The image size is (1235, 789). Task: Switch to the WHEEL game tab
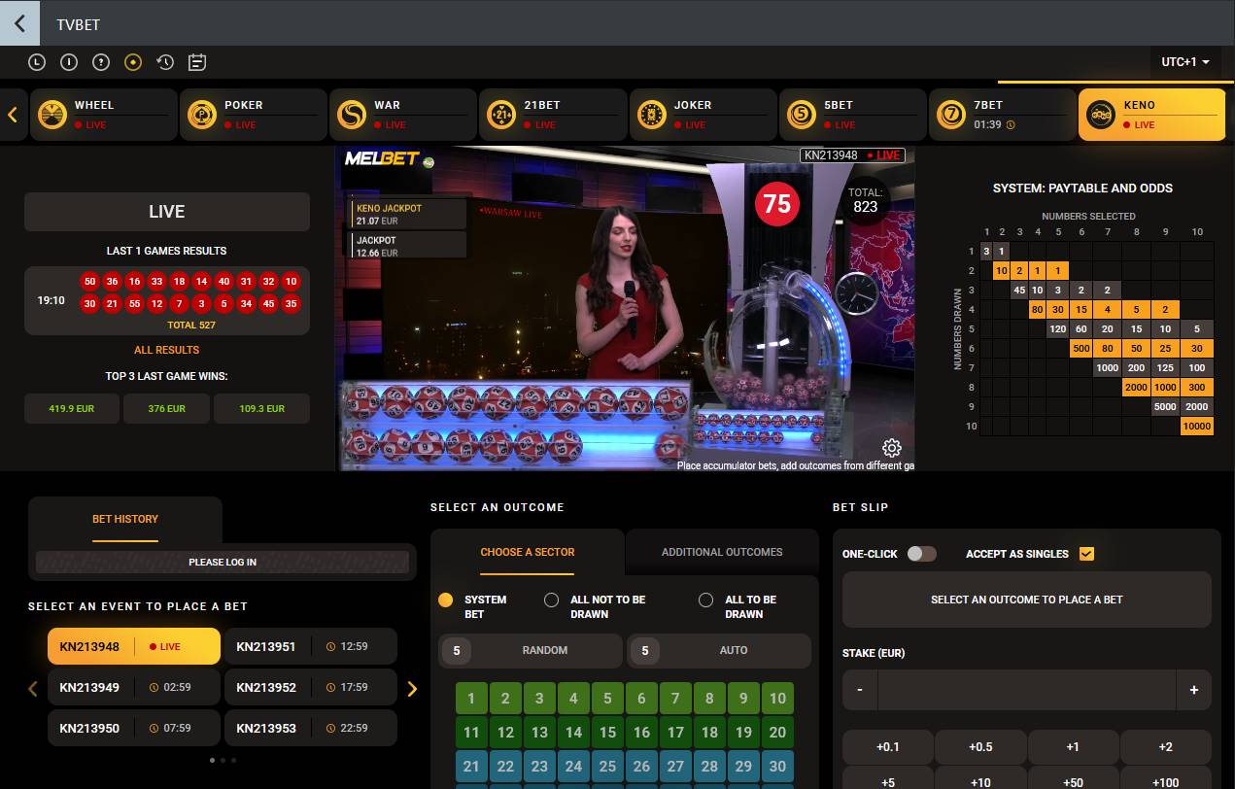tap(104, 115)
